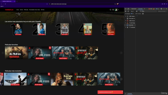Open the number 1 ranked series poster
Viewport: 168px width, 95px height.
(x=18, y=29)
